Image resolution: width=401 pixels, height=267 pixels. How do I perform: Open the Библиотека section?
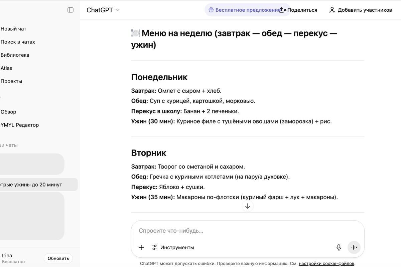click(14, 55)
